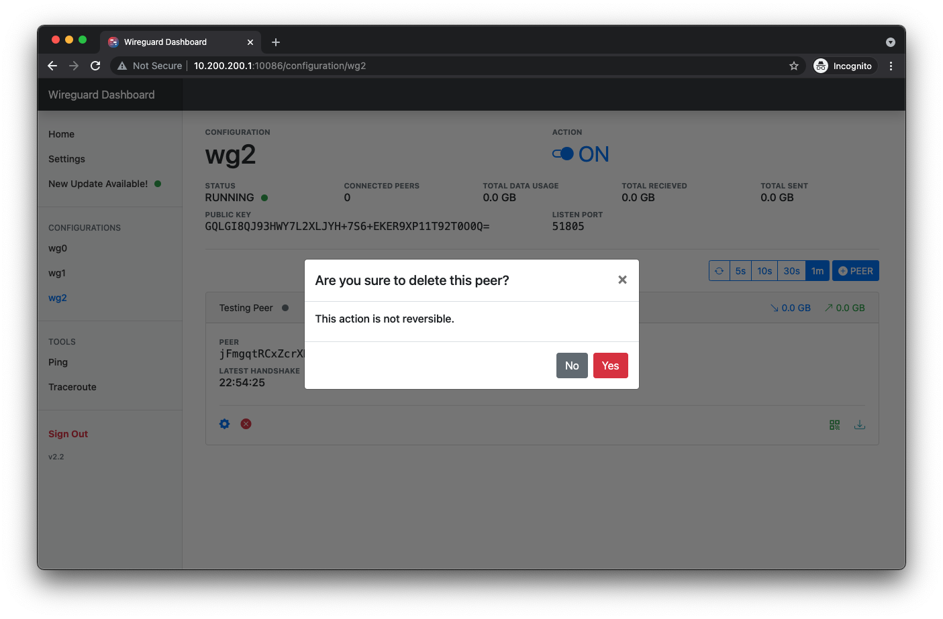This screenshot has height=619, width=943.
Task: Click the refresh interval sync icon
Action: point(719,271)
